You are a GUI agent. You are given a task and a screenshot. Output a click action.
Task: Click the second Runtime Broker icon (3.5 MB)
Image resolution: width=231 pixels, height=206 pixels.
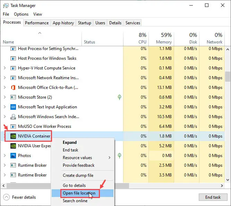13,175
